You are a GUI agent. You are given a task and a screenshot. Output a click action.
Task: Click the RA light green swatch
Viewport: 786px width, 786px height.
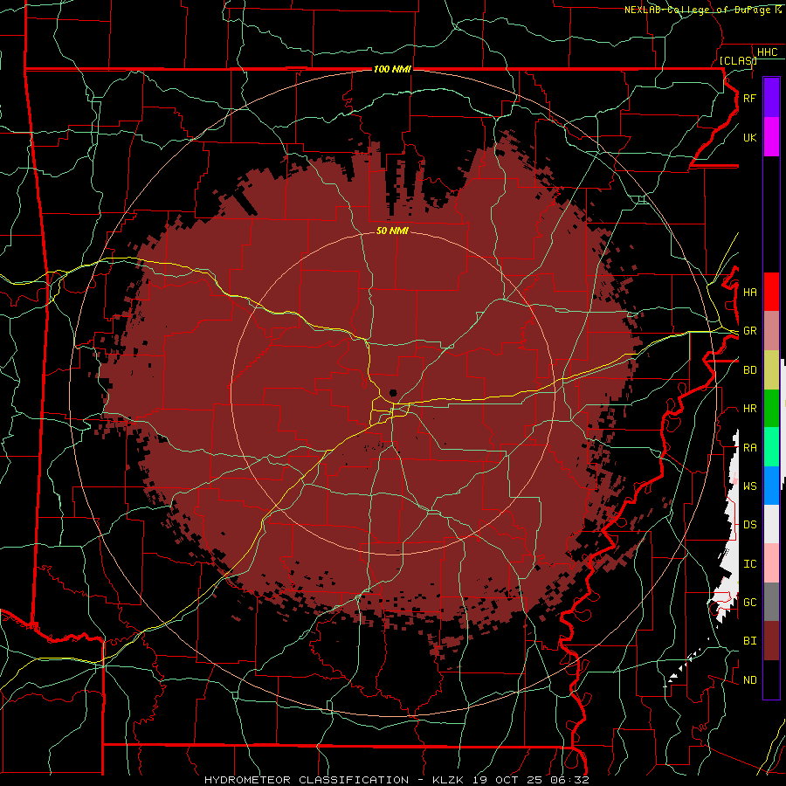pyautogui.click(x=771, y=447)
